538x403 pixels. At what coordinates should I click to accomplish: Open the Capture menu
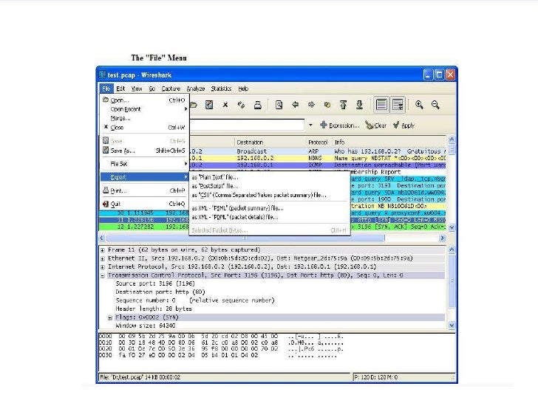pos(171,89)
